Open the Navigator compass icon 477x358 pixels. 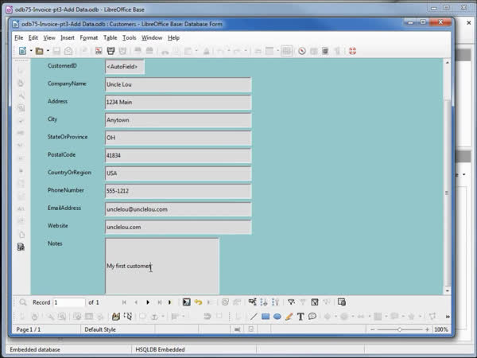tap(302, 51)
